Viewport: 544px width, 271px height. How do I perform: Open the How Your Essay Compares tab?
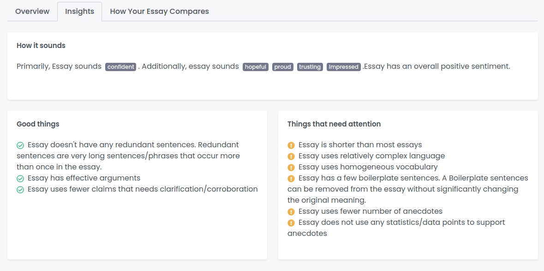[x=159, y=12]
